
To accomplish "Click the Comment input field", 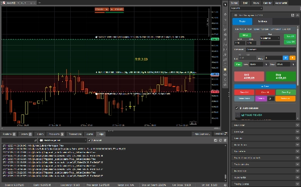I will [x=271, y=49].
